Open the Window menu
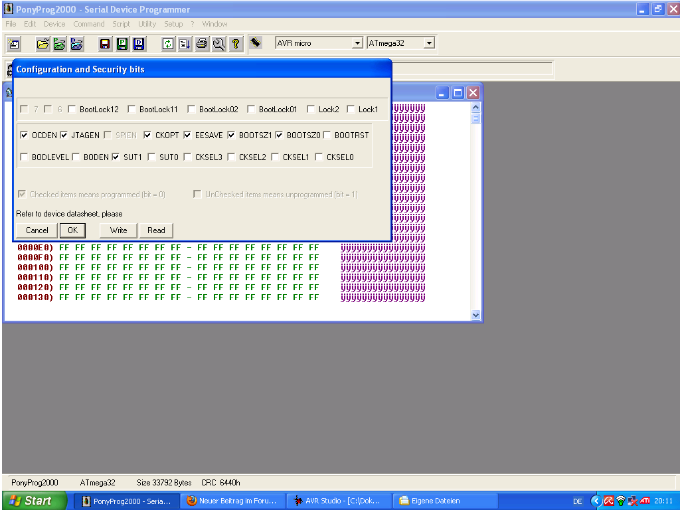The image size is (680, 510). (214, 24)
